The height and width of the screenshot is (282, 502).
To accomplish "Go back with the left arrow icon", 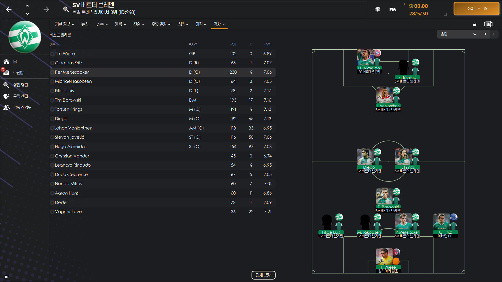I will point(9,9).
